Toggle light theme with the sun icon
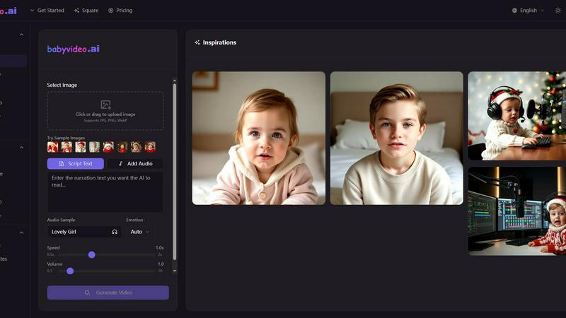Screen dimensions: 566x318 (558, 11)
